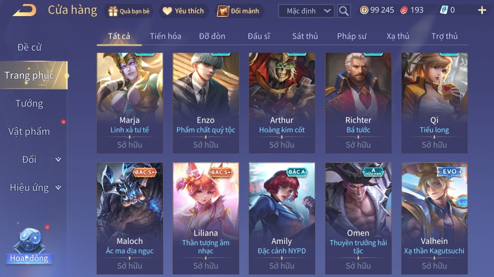Screen dimensions: 494x277
Task: Select the Arthur Hoàng kim cốt skin
Action: tap(282, 103)
